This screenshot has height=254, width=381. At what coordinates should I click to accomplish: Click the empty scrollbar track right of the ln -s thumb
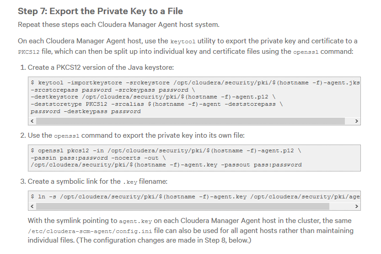(x=341, y=206)
